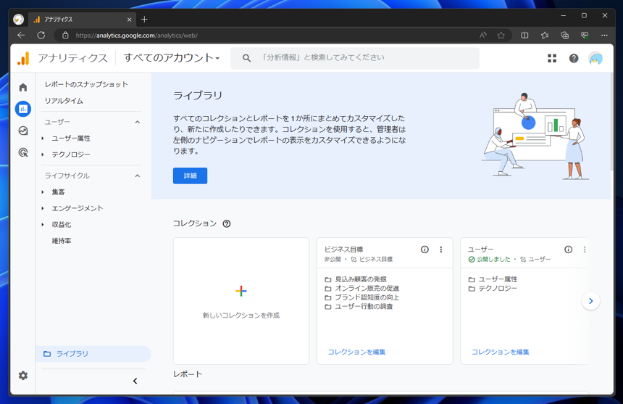This screenshot has height=404, width=623.
Task: Click the browser back arrow
Action: point(21,35)
